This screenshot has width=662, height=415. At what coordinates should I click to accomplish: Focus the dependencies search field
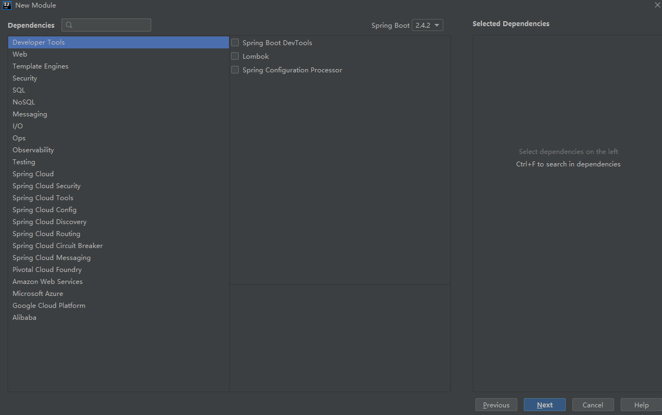[106, 25]
